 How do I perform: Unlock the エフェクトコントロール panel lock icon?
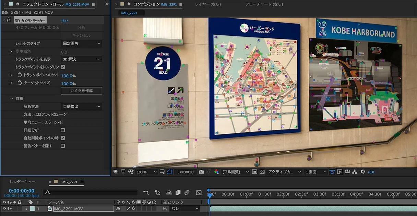17,4
